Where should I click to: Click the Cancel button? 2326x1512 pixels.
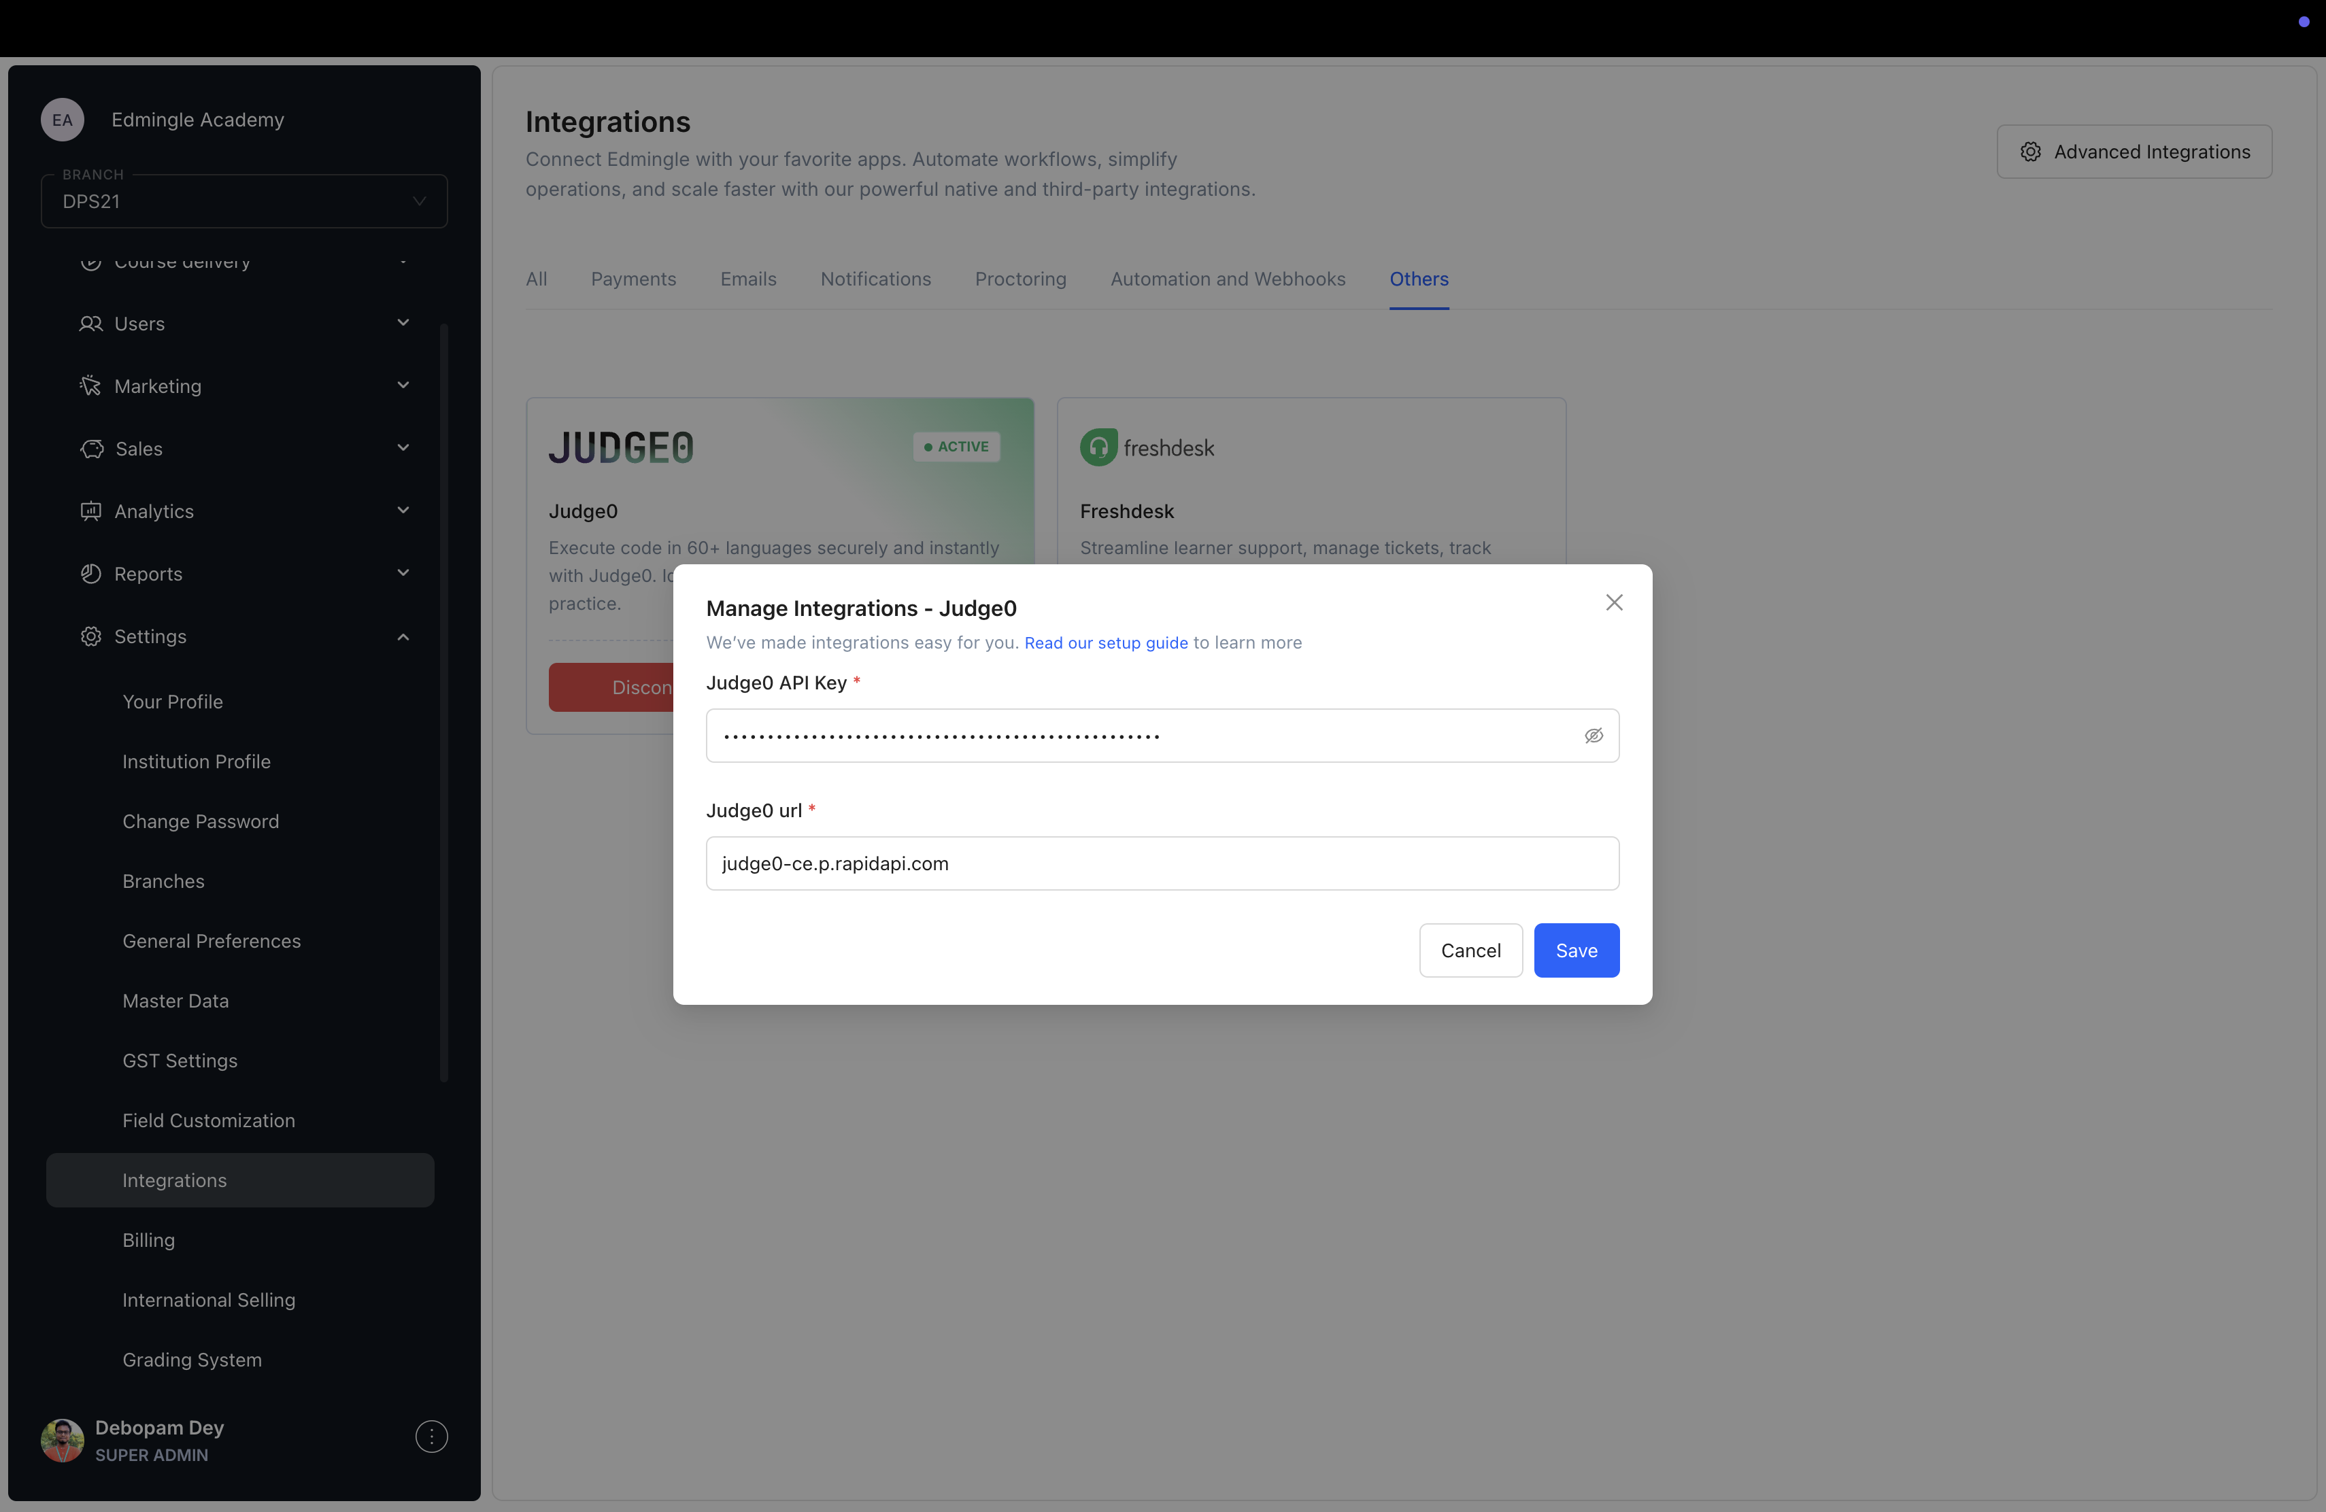pyautogui.click(x=1471, y=950)
